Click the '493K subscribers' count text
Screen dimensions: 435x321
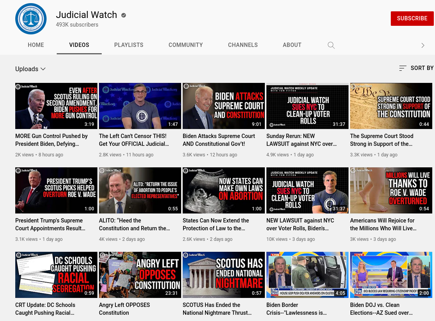(x=77, y=25)
